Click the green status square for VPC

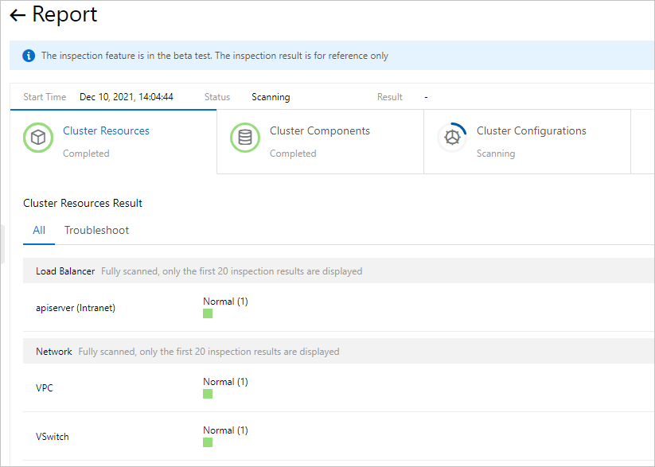(x=208, y=394)
